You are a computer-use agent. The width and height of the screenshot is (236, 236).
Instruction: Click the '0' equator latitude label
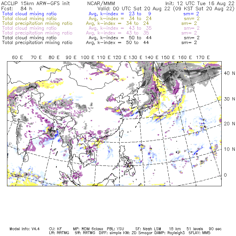coord(225,175)
